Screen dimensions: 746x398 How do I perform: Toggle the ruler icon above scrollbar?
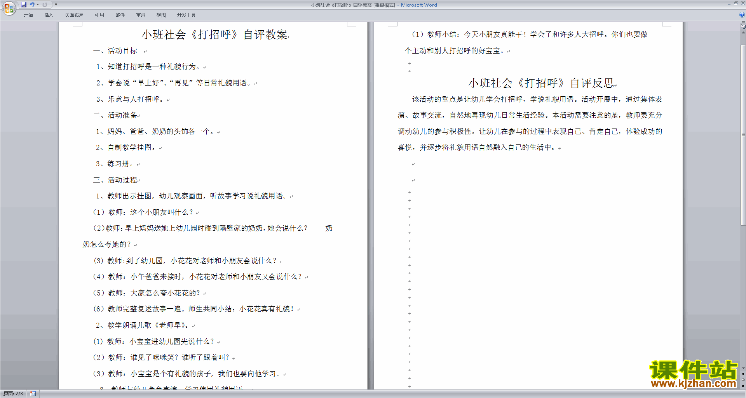point(743,26)
